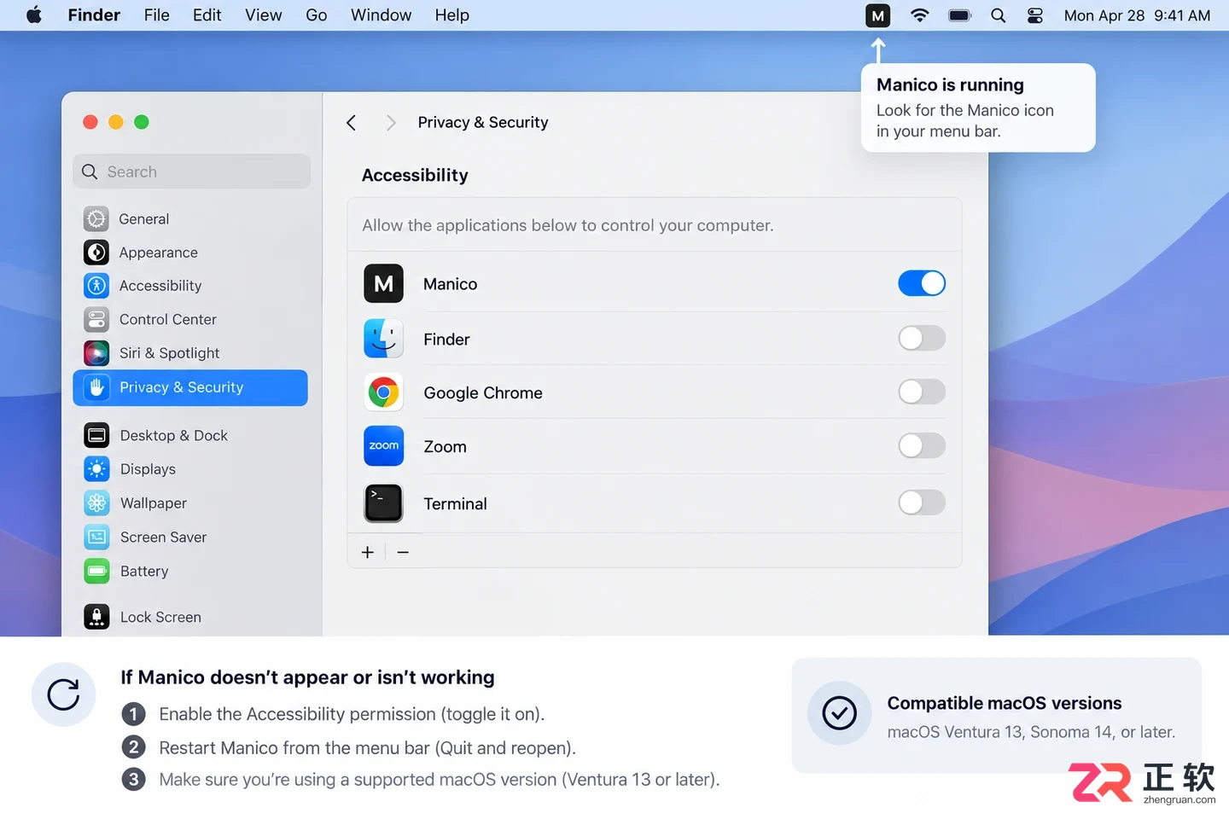Image resolution: width=1229 pixels, height=819 pixels.
Task: Click the Siri & Spotlight sidebar icon
Action: pyautogui.click(x=96, y=353)
